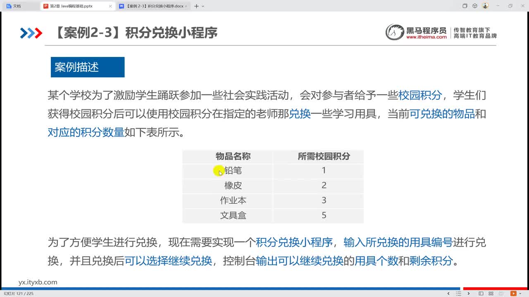Click the 黑马程序员 horse logo
The image size is (529, 297).
[395, 32]
